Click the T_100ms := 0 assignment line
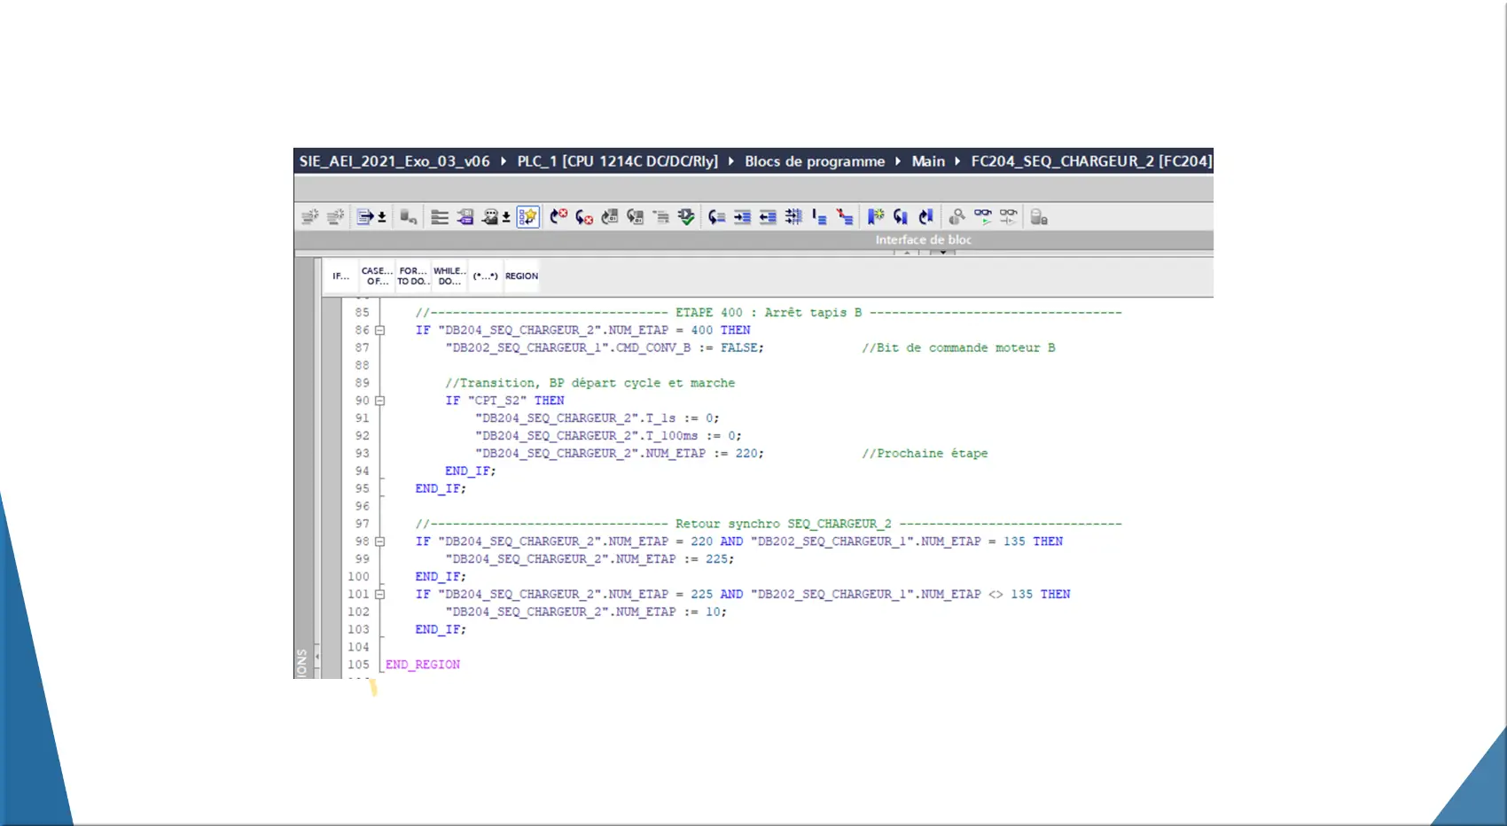 pos(608,436)
